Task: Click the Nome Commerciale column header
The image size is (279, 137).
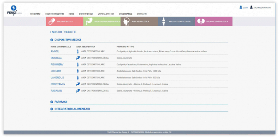Action: [61, 47]
